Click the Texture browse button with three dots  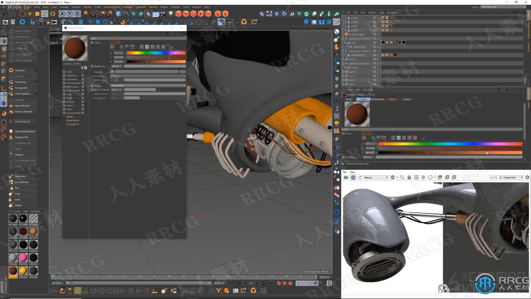coord(183,72)
